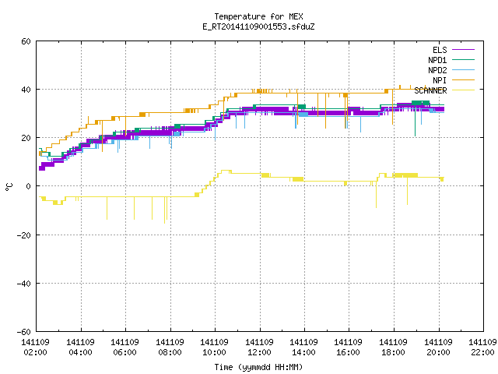Click the ELS legend label
498x374 pixels.
click(440, 50)
